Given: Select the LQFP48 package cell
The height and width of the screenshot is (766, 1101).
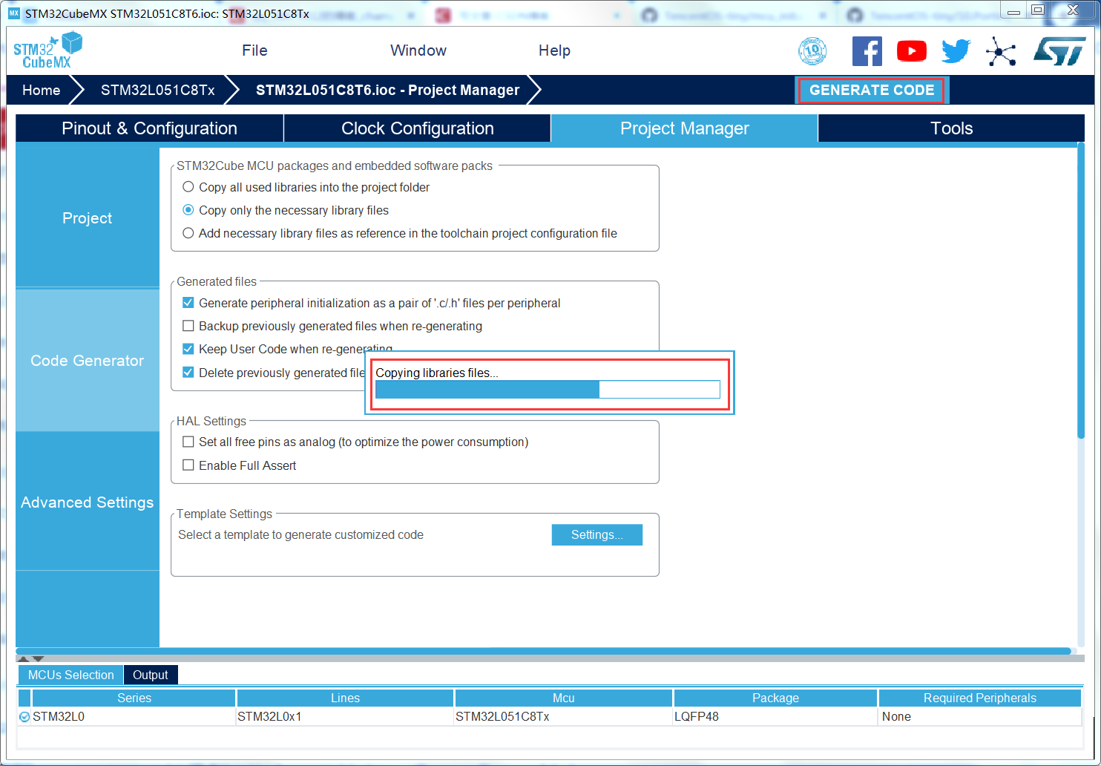Looking at the screenshot, I should [775, 716].
